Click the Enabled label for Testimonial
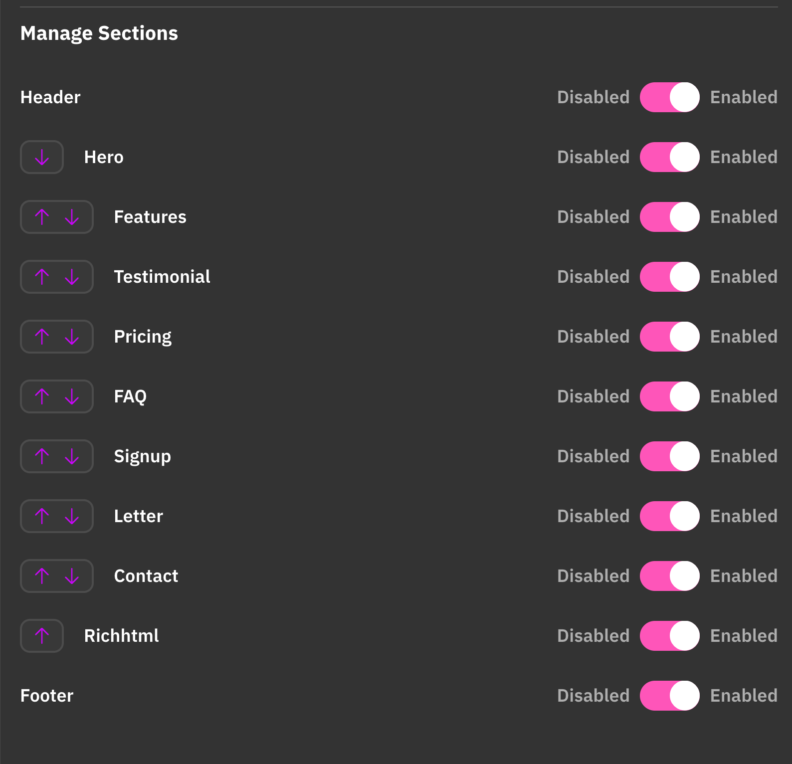 point(744,277)
